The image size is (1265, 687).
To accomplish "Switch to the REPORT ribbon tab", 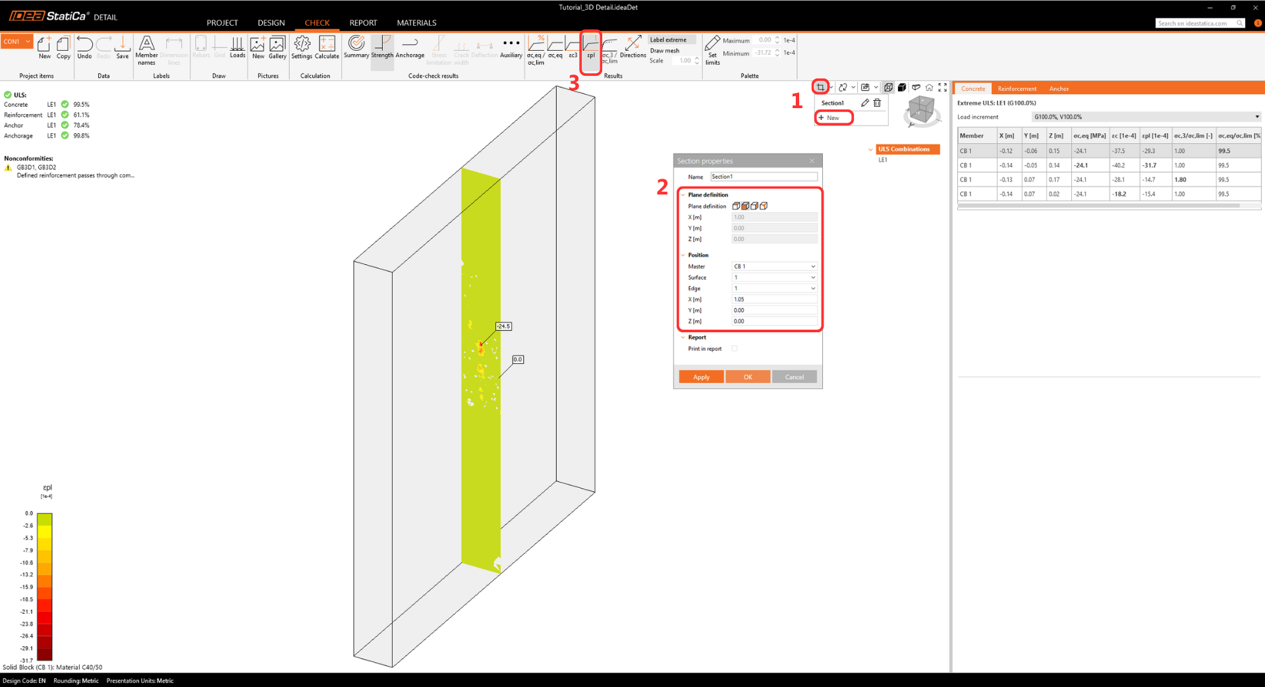I will (363, 22).
